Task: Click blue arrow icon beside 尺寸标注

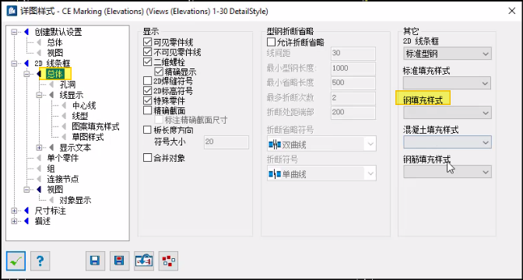Action: pos(26,211)
